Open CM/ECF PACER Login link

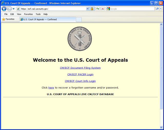click(x=80, y=74)
